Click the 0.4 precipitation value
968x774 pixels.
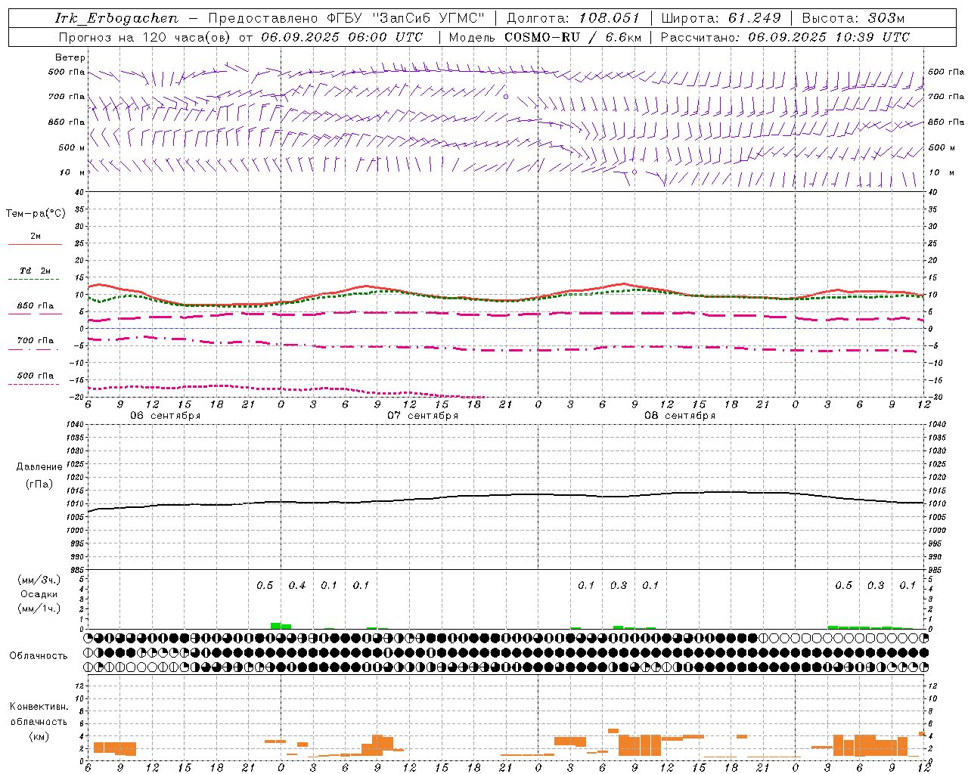297,585
